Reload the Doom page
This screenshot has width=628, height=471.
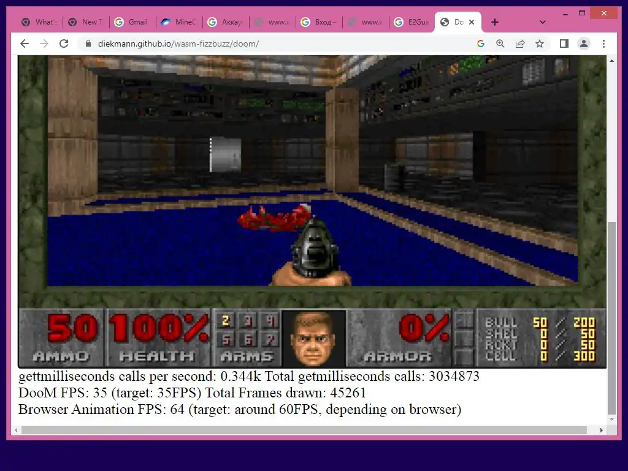64,44
